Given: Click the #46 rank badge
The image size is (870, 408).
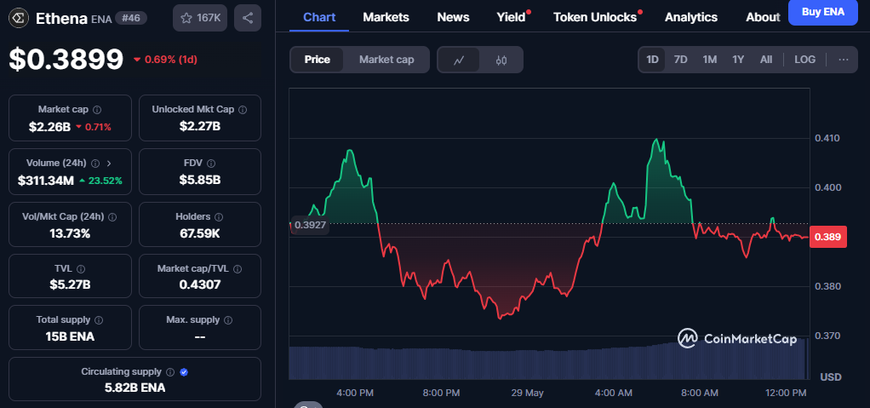Looking at the screenshot, I should pos(131,19).
